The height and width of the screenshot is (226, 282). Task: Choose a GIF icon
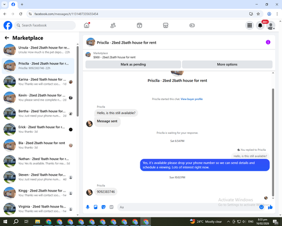pyautogui.click(x=111, y=207)
